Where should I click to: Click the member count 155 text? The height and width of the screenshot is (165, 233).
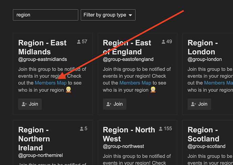(168, 129)
